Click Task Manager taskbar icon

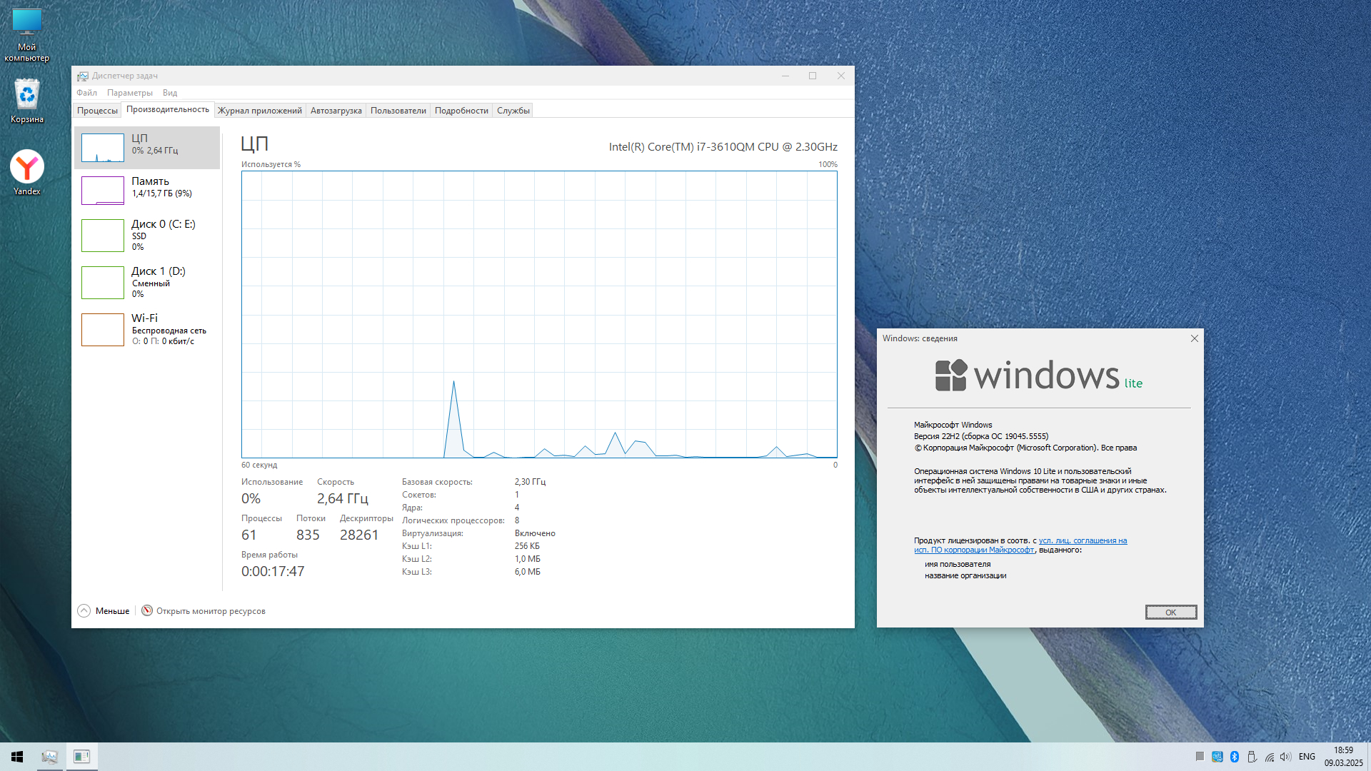click(49, 757)
